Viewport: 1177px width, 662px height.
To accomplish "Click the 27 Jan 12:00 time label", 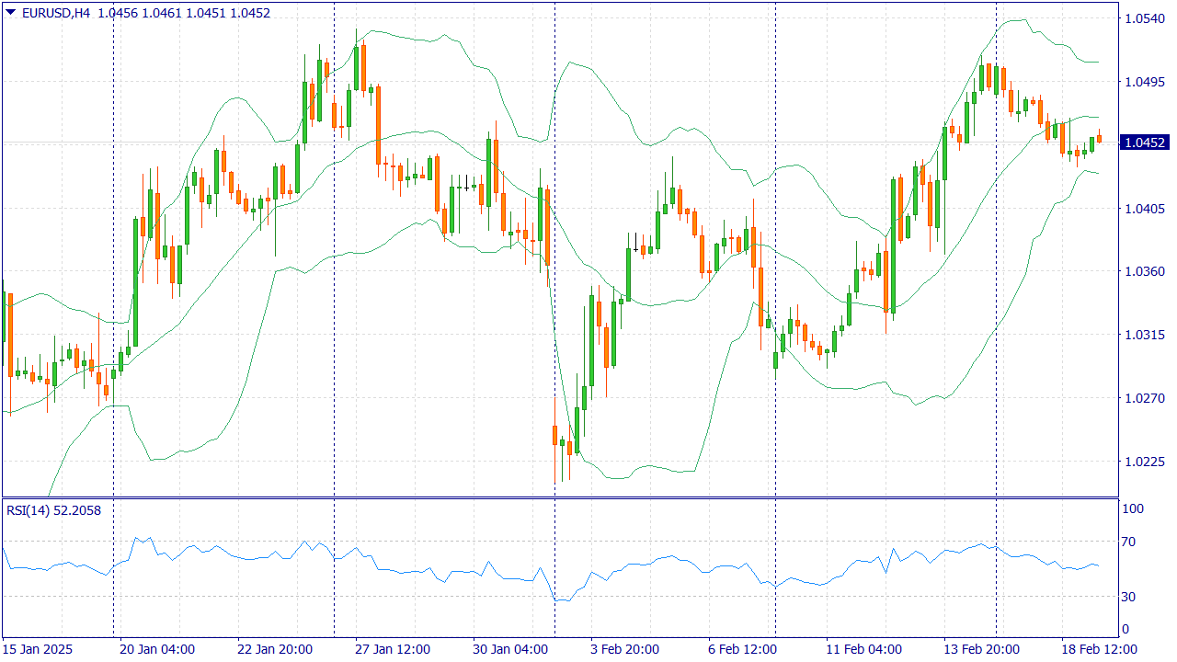I will [x=393, y=649].
